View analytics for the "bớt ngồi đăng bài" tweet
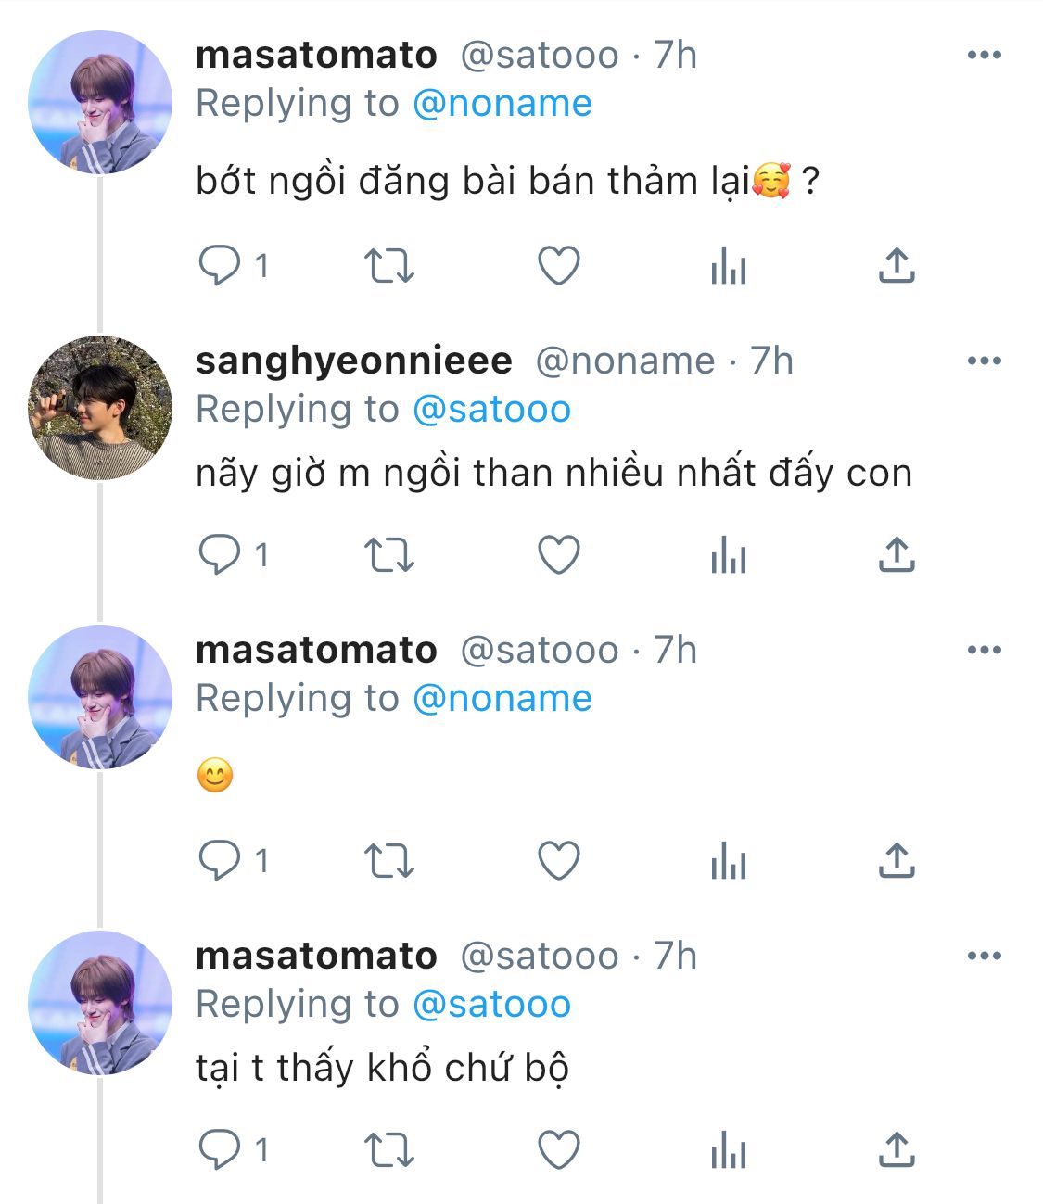The width and height of the screenshot is (1043, 1204). pyautogui.click(x=728, y=266)
